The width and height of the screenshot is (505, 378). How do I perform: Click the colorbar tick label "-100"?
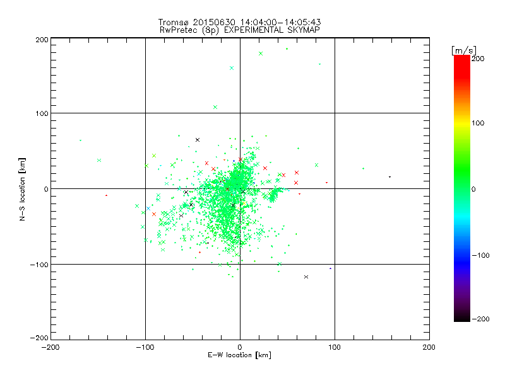click(480, 255)
